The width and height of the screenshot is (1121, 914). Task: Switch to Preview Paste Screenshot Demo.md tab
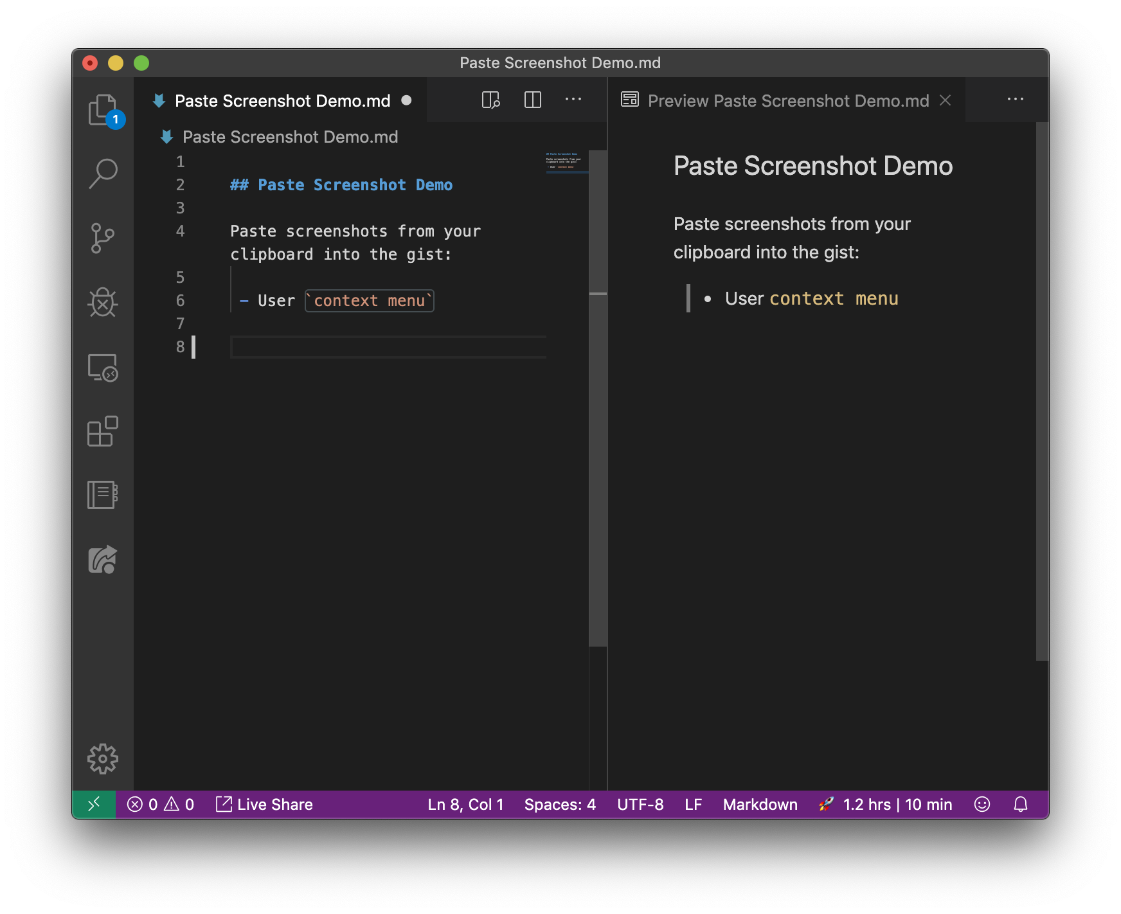787,101
